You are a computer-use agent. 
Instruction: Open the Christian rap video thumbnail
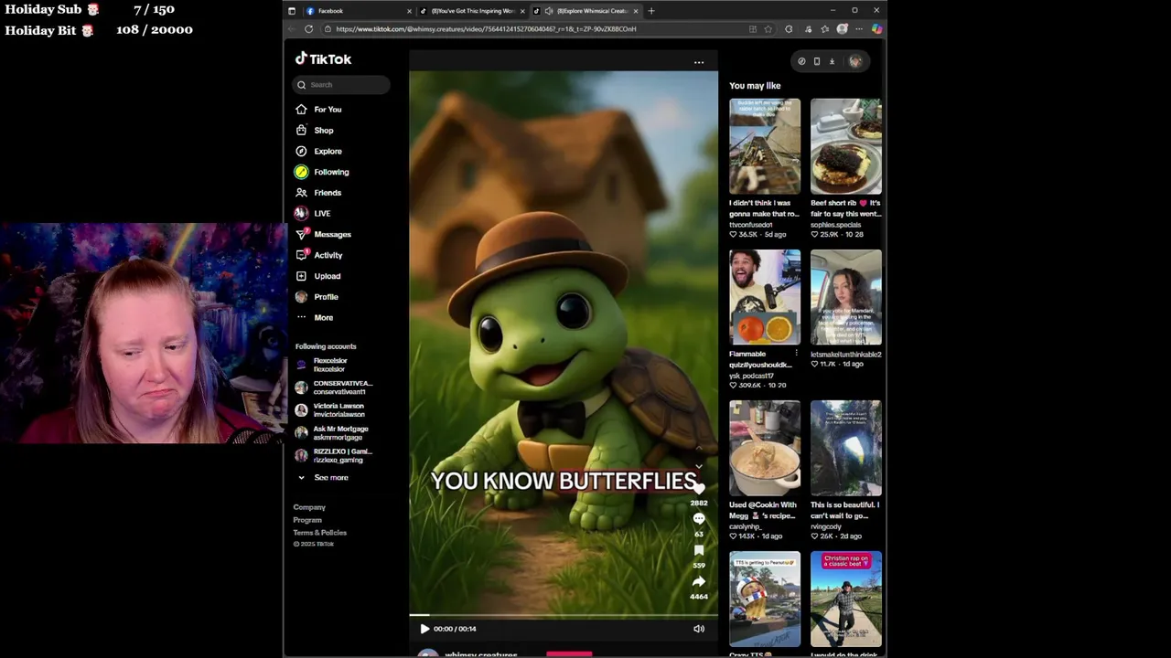click(x=846, y=599)
